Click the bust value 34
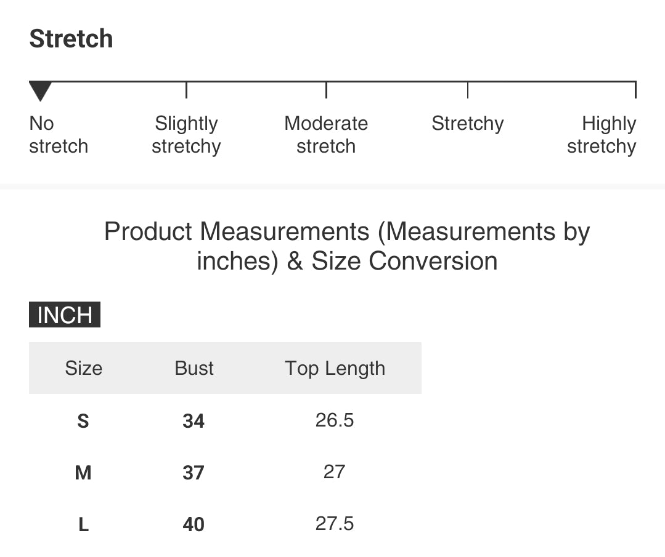The image size is (665, 557). tap(194, 421)
